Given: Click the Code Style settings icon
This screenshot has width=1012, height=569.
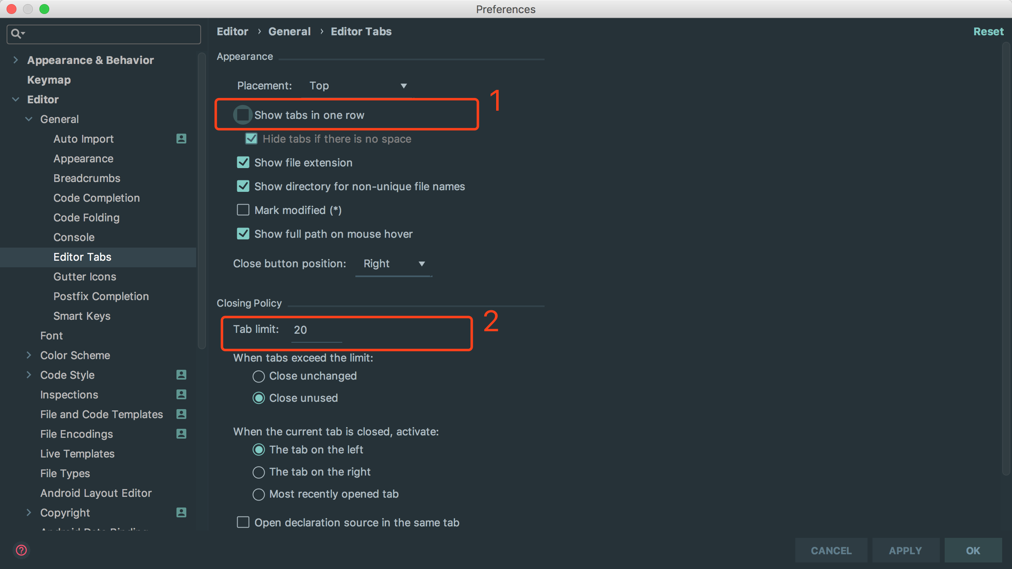Looking at the screenshot, I should tap(181, 375).
